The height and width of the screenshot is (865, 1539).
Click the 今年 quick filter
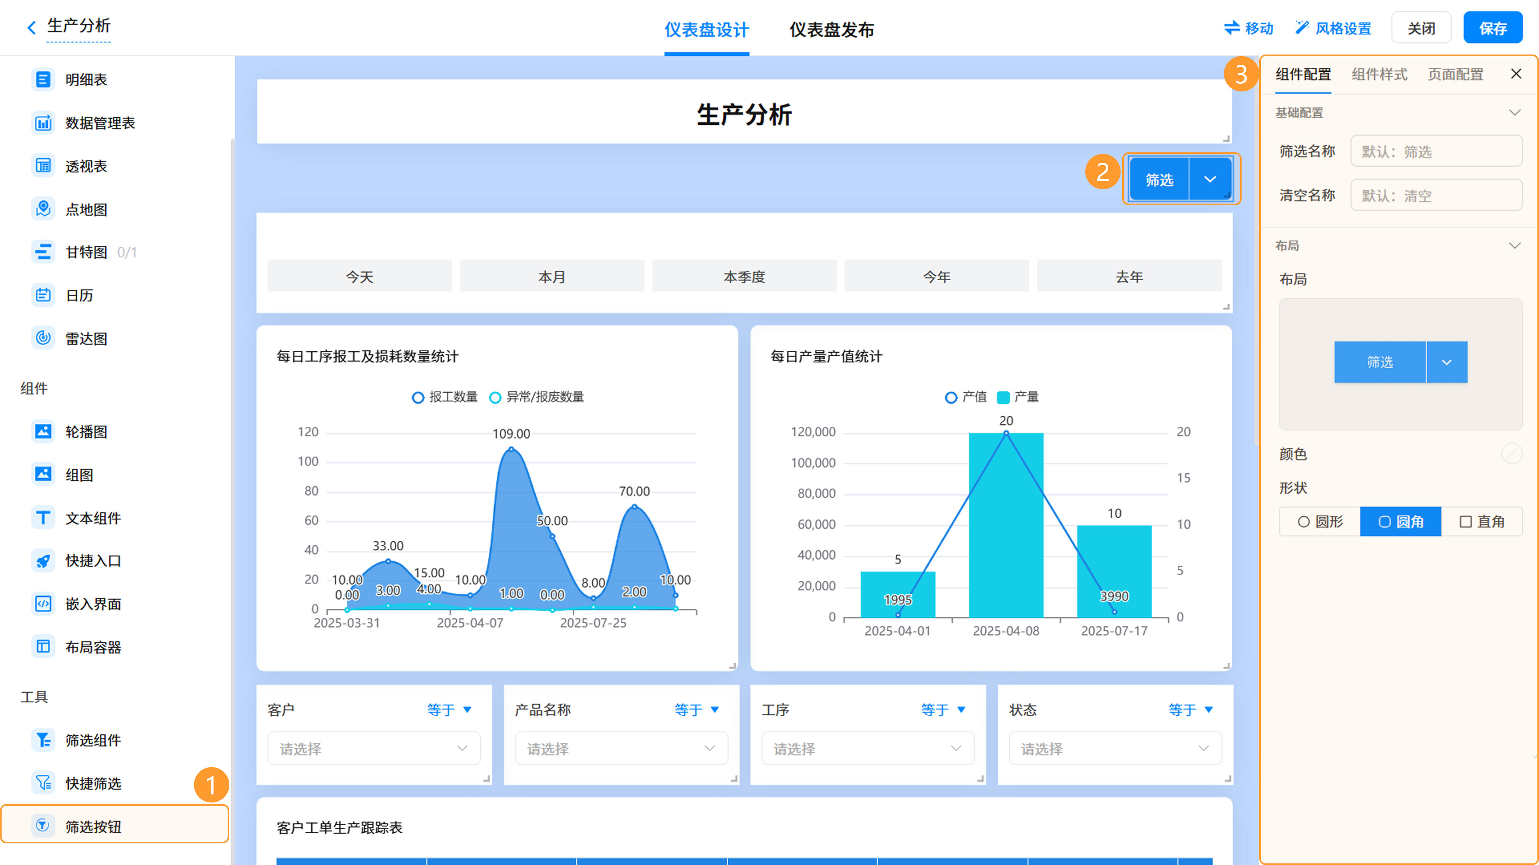pyautogui.click(x=937, y=276)
